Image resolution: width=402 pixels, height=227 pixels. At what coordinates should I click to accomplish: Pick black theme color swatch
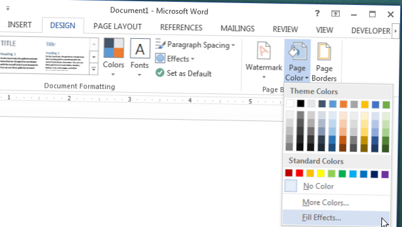[x=301, y=103]
